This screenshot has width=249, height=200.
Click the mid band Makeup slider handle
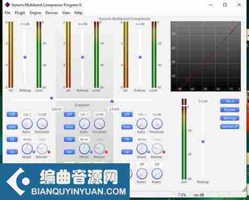click(82, 57)
